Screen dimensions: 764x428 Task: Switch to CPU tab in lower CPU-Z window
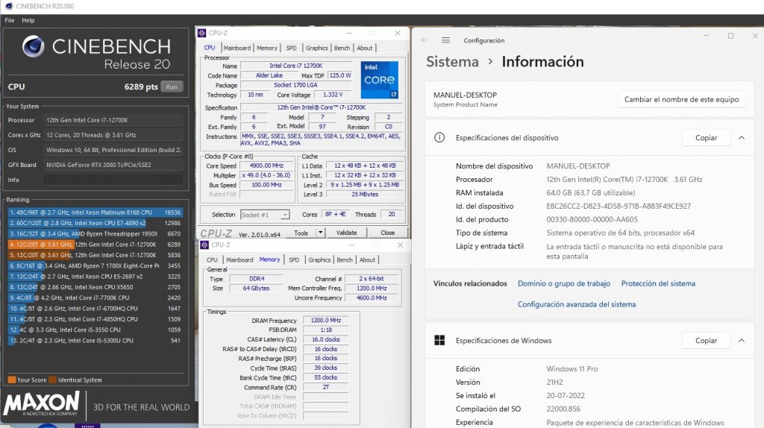pyautogui.click(x=212, y=260)
